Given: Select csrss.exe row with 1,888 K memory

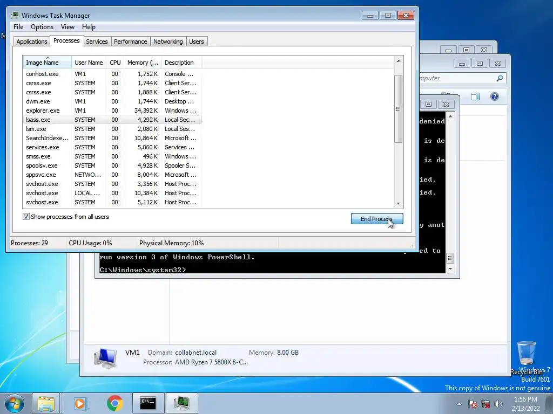Looking at the screenshot, I should pyautogui.click(x=112, y=92).
